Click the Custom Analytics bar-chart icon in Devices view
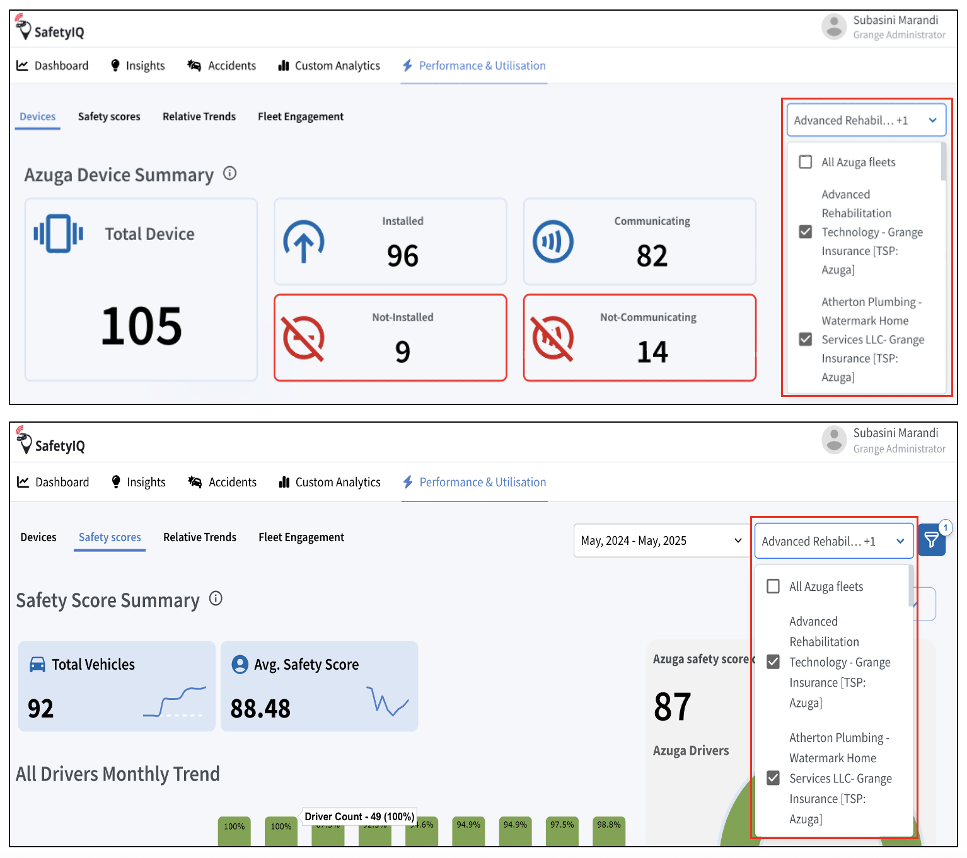 (x=284, y=66)
